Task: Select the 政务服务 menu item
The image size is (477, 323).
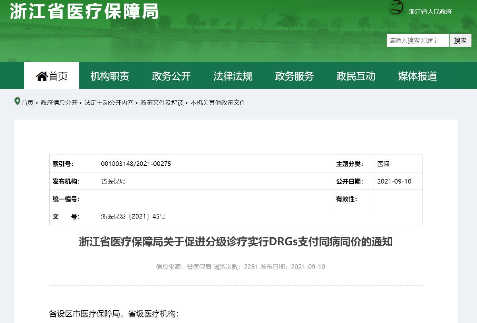Action: click(x=294, y=76)
